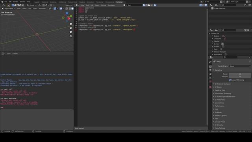Open Global transform orientation dropdown
The width and height of the screenshot is (252, 142).
pos(31,5)
